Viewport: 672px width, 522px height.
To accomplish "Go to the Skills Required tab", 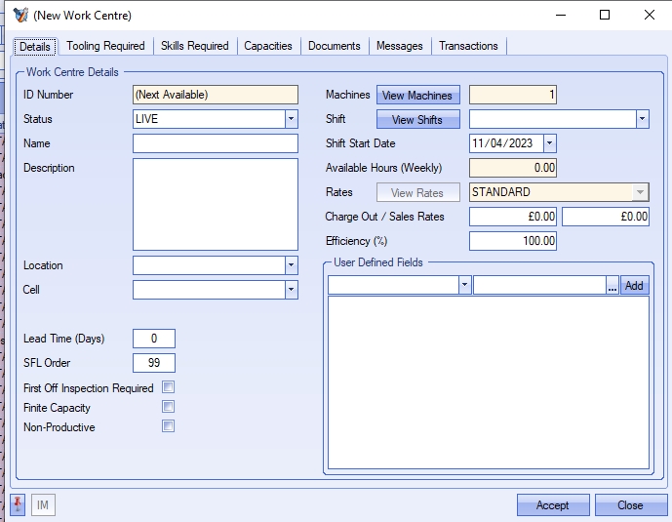I will (x=195, y=46).
